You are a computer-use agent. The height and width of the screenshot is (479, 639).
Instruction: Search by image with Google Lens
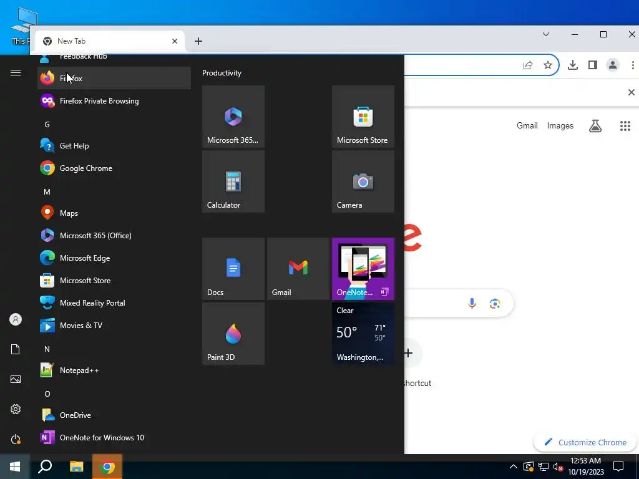[495, 304]
